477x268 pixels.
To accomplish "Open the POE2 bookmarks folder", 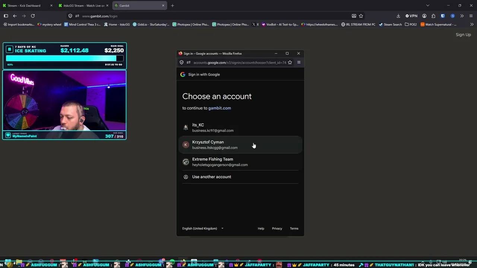I will [411, 25].
